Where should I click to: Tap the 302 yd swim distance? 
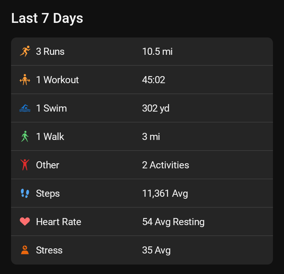tap(156, 108)
